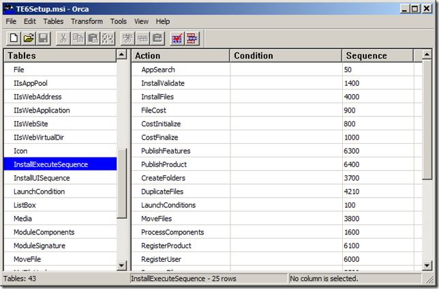
Task: Click the Validate icon with red checkmark
Action: point(177,38)
